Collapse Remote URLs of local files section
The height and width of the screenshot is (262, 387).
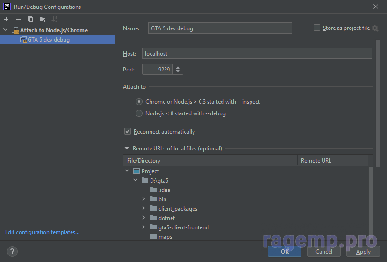click(127, 148)
